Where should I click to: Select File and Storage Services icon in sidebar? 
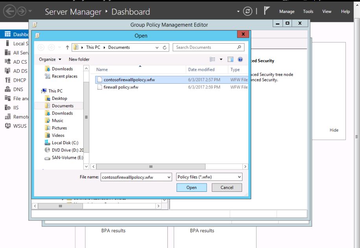coord(7,99)
